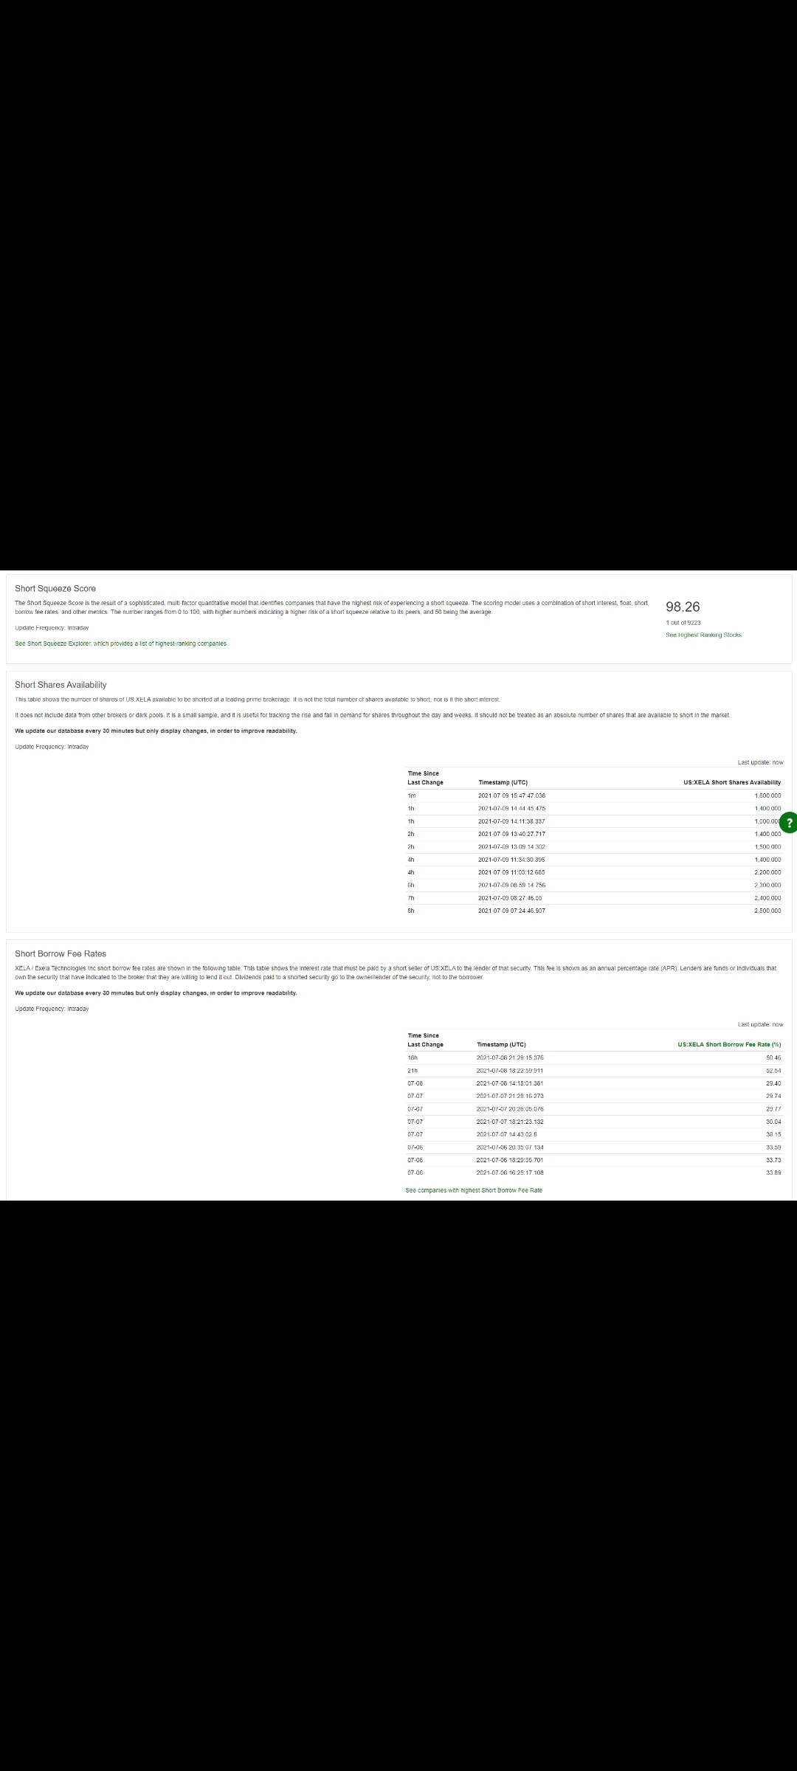Click the 'Short Shares Availability' section heading
Screen dimensions: 797x1771
click(x=61, y=685)
